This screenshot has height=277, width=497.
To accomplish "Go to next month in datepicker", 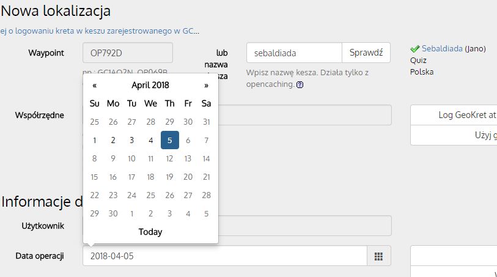I will (206, 85).
